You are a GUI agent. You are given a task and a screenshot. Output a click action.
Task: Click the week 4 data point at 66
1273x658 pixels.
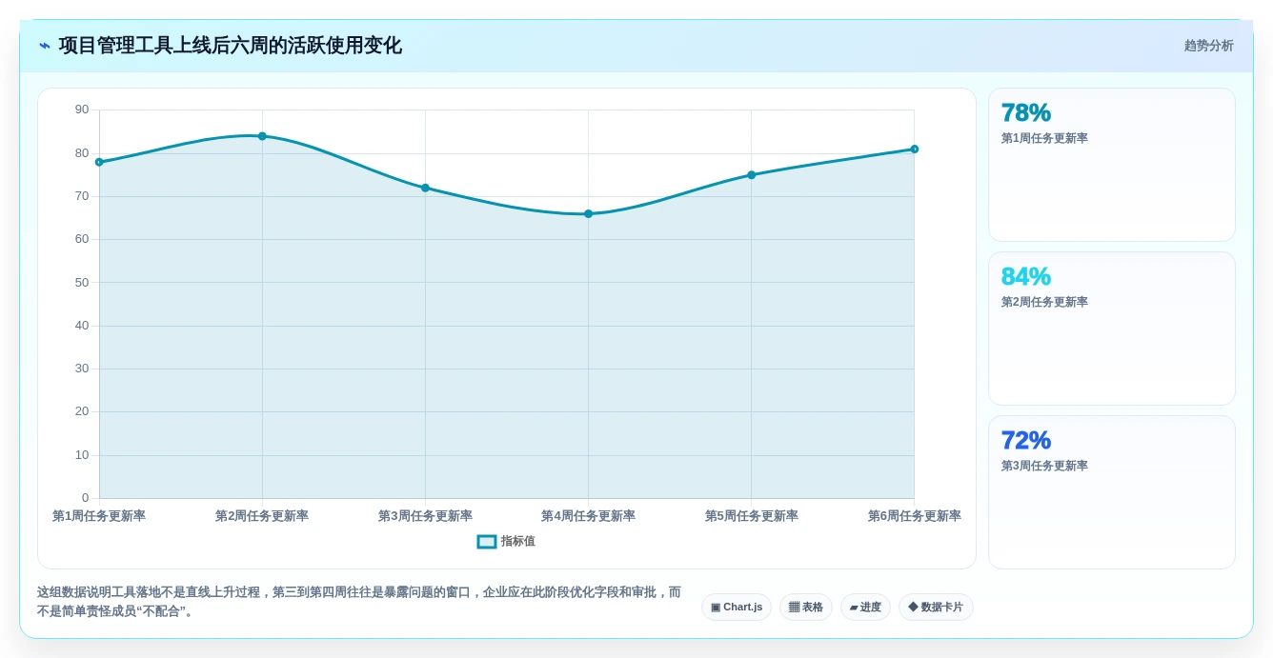pos(588,214)
